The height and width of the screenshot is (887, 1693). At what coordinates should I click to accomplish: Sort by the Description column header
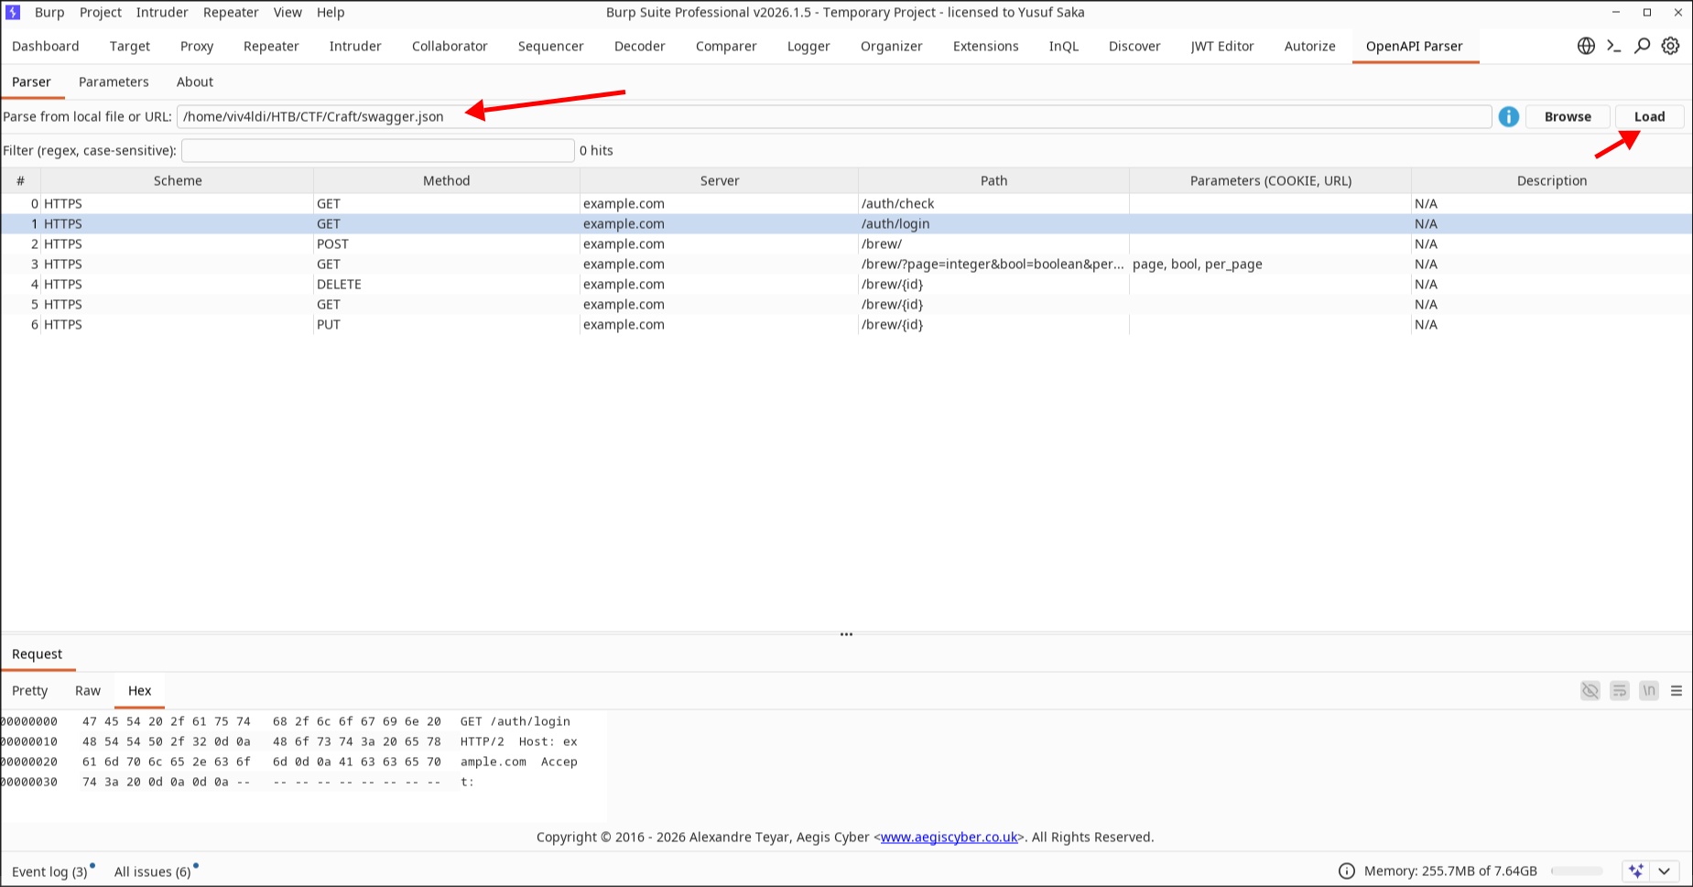coord(1551,180)
